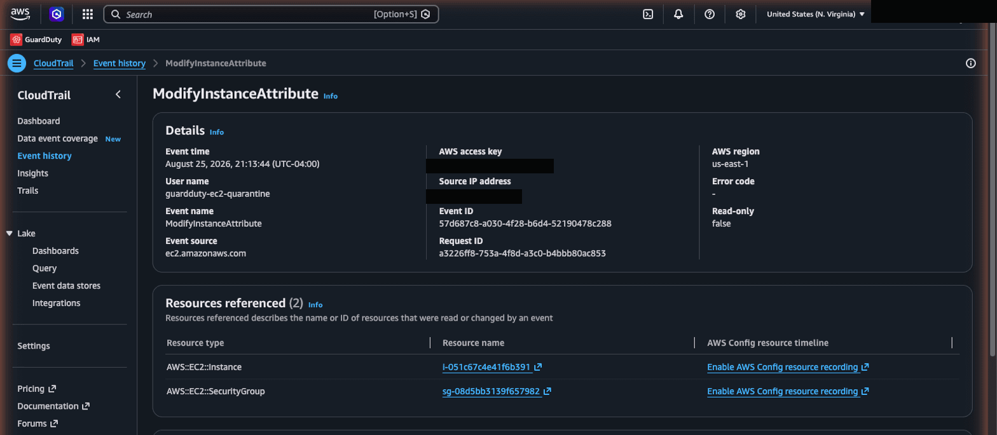Screen dimensions: 997x435
Task: Click the AWS logo home icon
Action: [20, 14]
